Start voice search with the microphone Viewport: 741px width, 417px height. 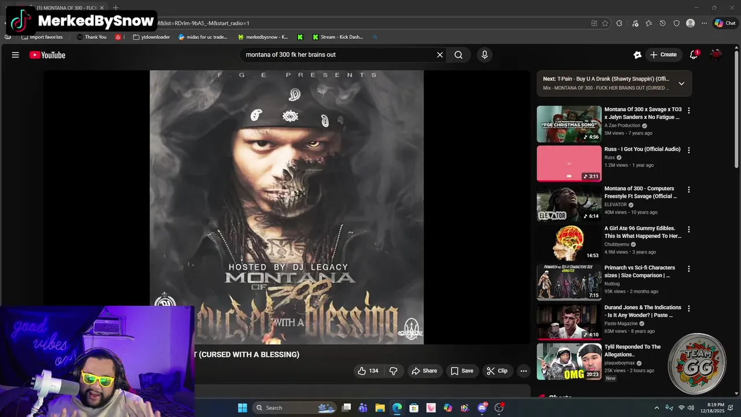click(485, 55)
